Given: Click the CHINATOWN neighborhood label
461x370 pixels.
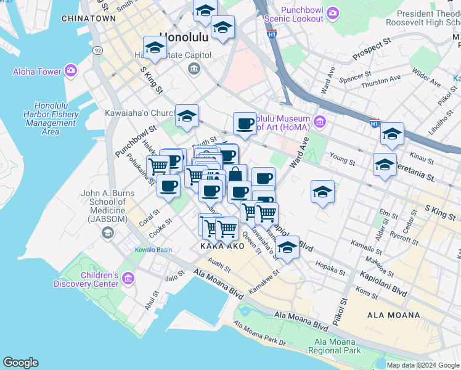Looking at the screenshot, I should (89, 18).
